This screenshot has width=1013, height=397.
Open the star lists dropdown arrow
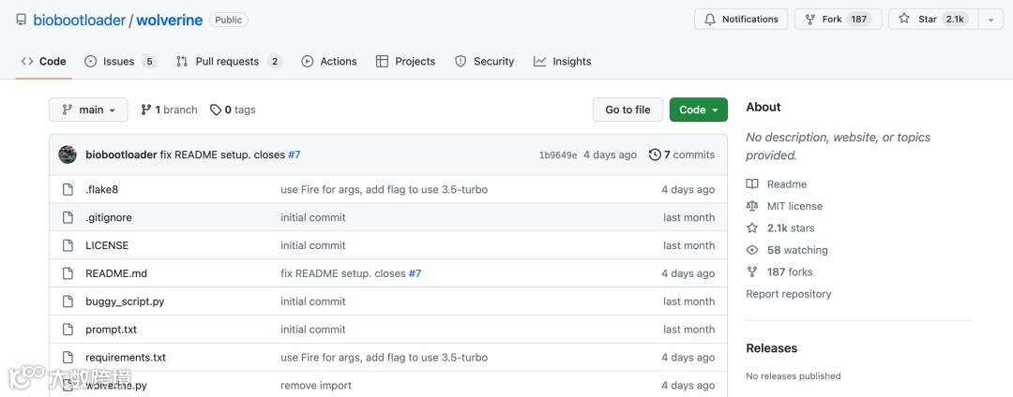(990, 20)
